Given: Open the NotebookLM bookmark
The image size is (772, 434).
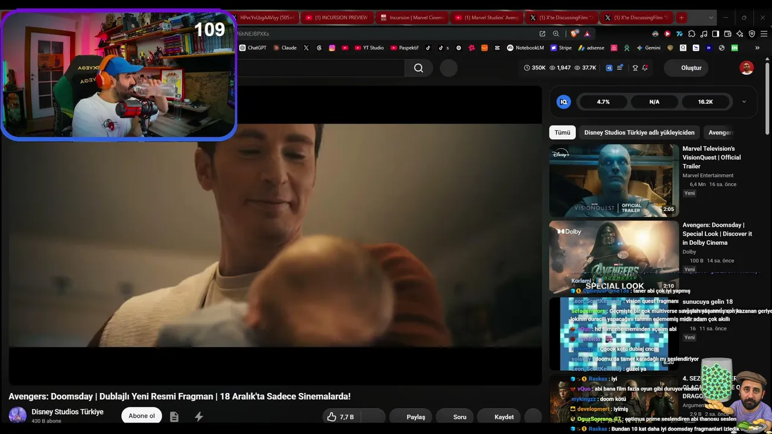Looking at the screenshot, I should point(525,48).
